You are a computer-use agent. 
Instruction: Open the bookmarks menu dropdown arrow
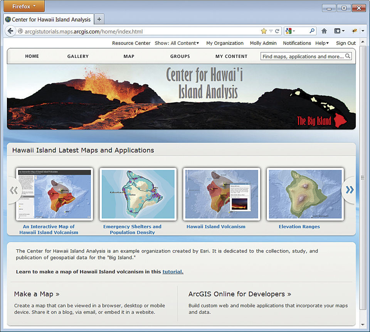coord(343,31)
